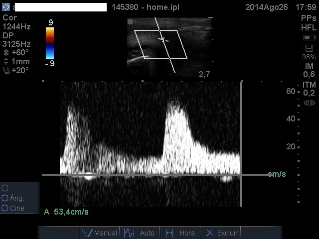
Task: Click the 2D ultrasound thumbnail image
Action: tap(169, 46)
